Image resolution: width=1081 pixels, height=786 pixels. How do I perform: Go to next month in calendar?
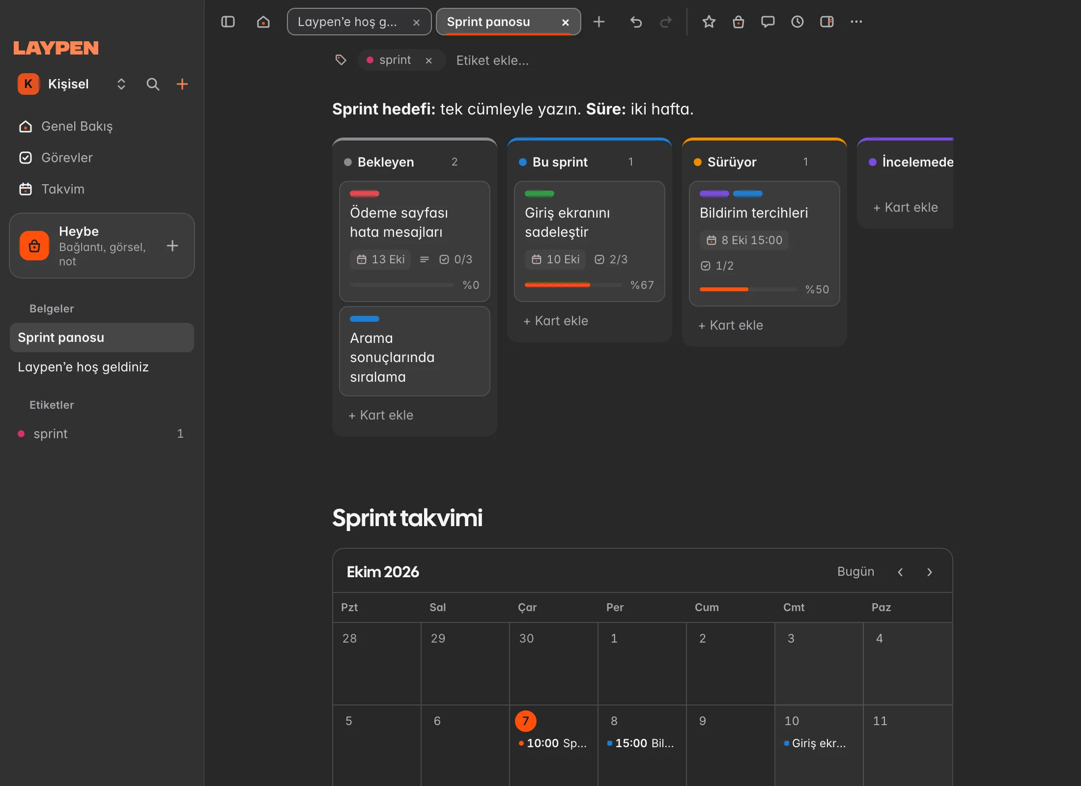point(930,572)
